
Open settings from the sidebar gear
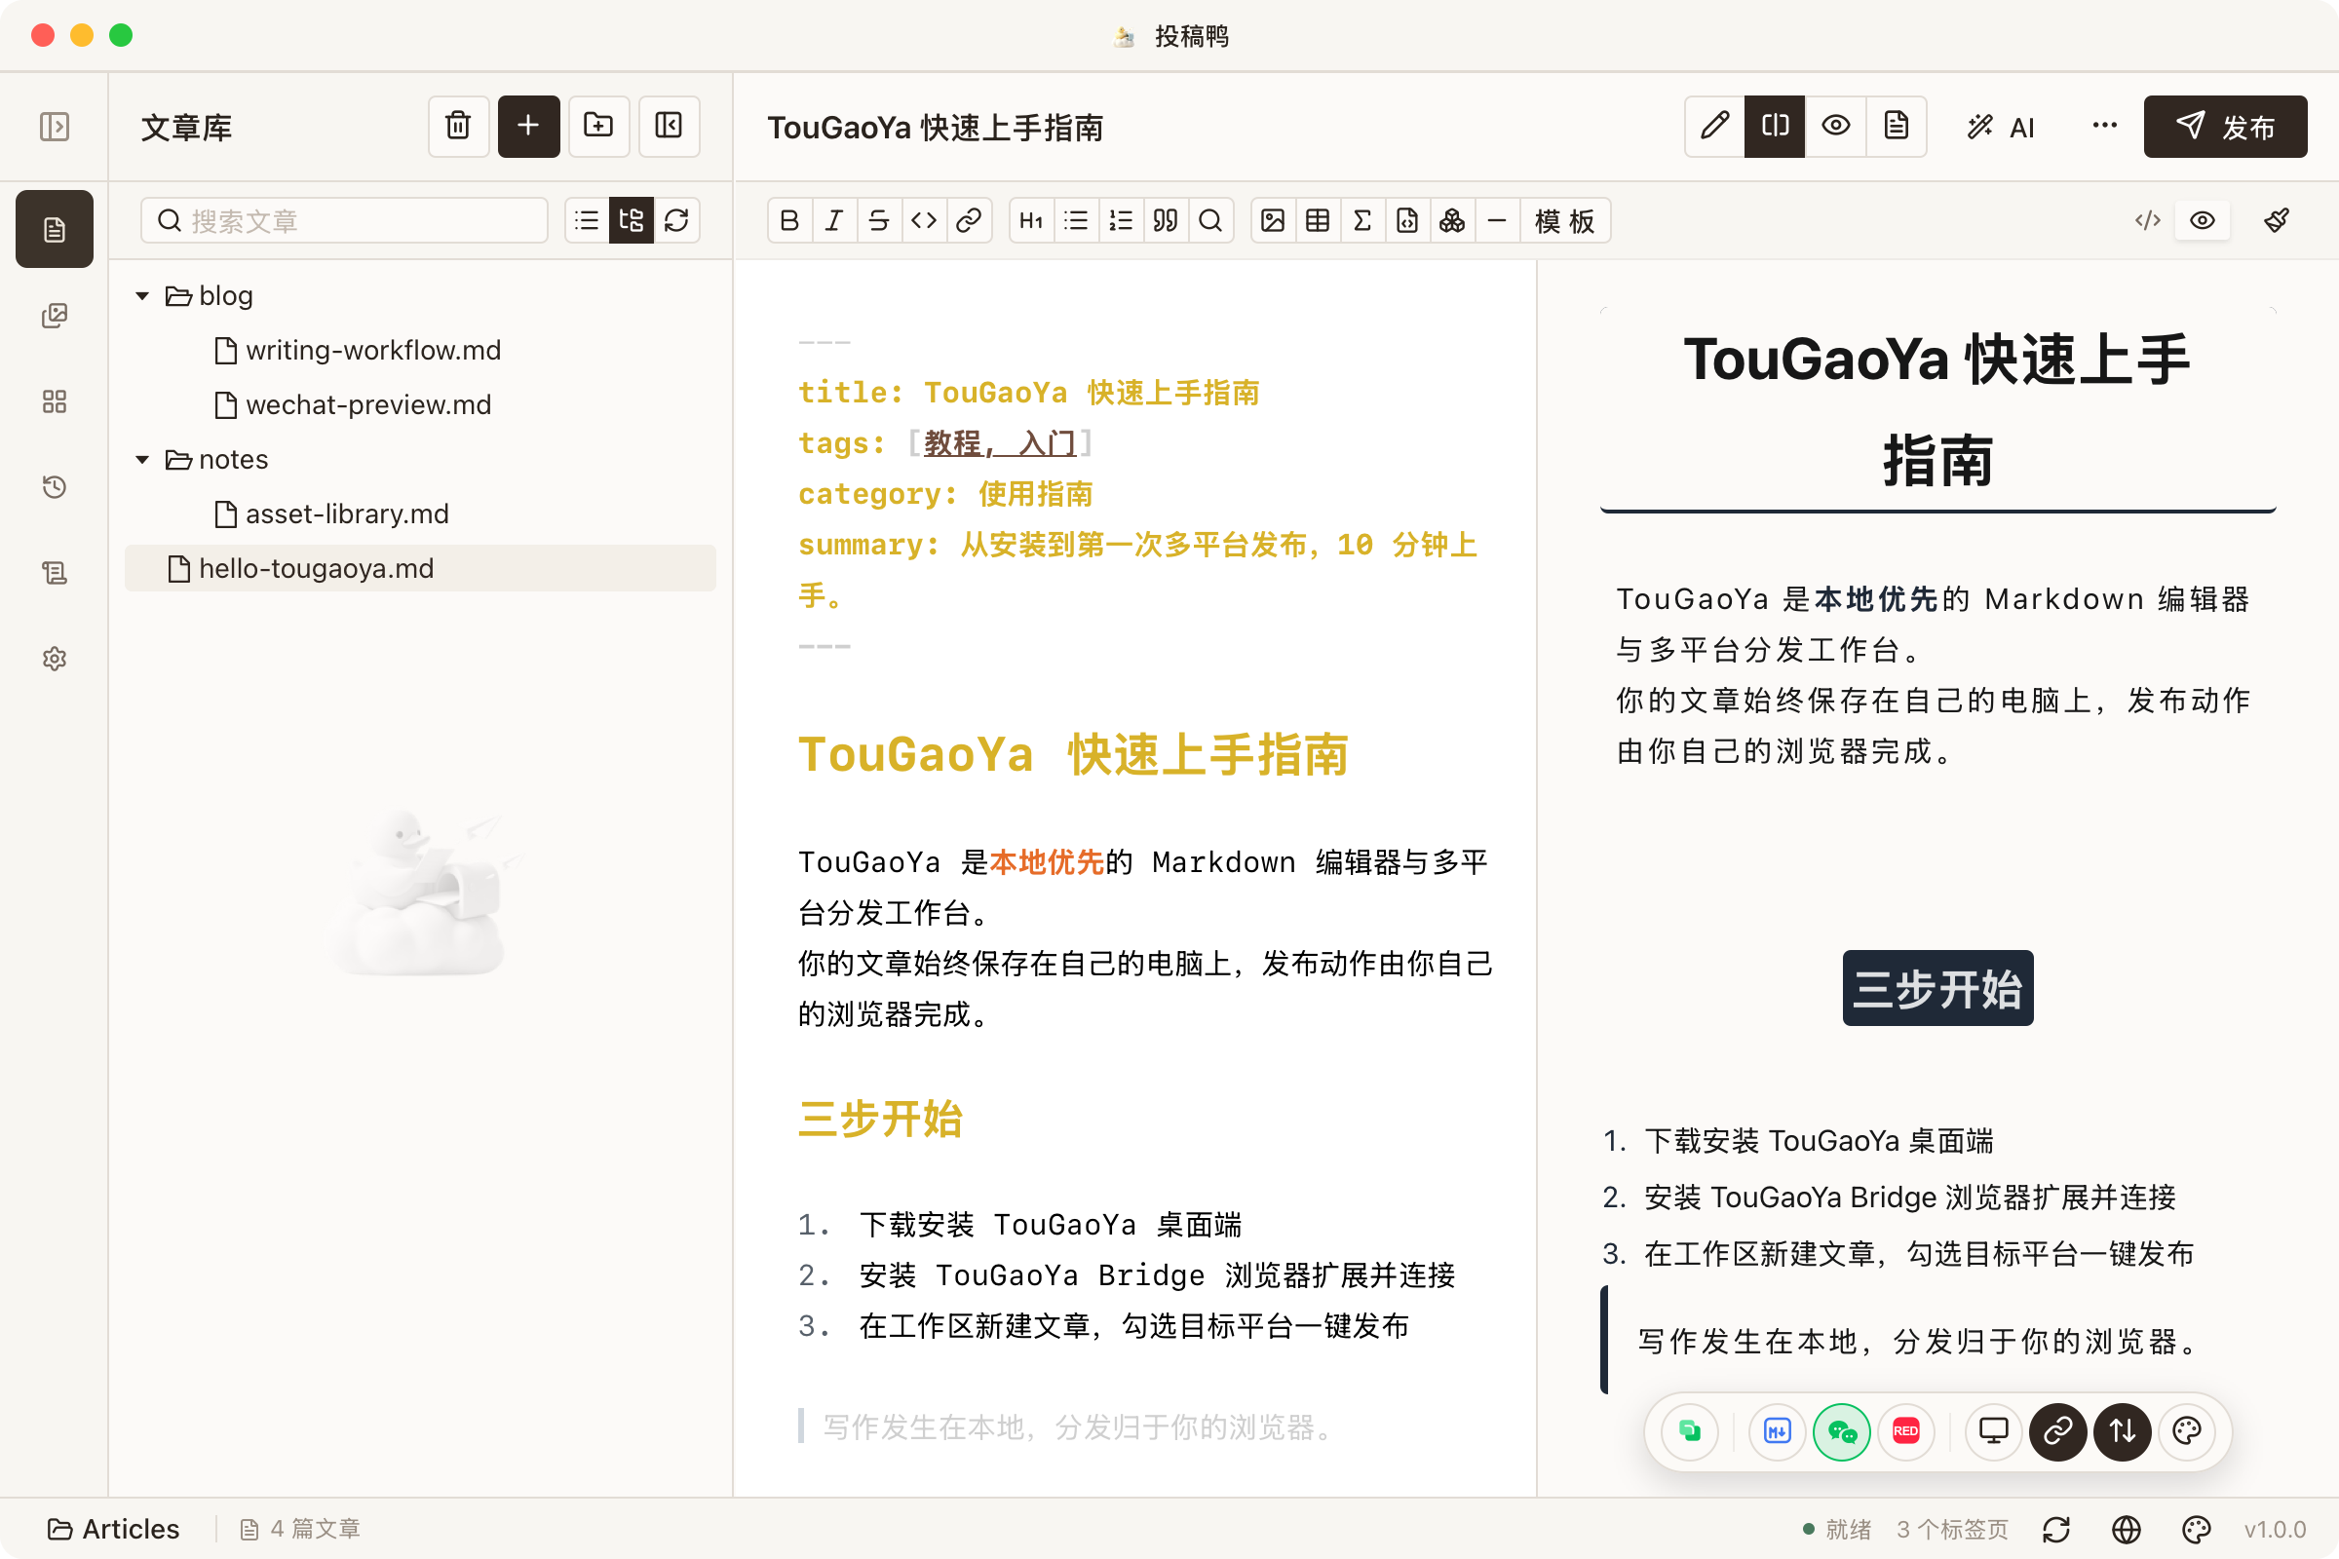coord(55,660)
